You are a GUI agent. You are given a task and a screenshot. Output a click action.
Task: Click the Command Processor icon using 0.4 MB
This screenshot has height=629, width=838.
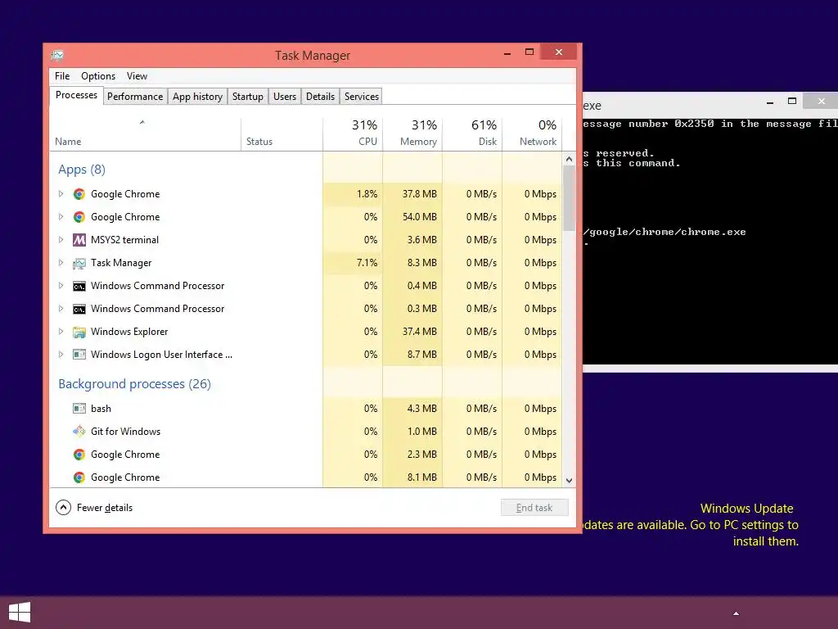(79, 286)
